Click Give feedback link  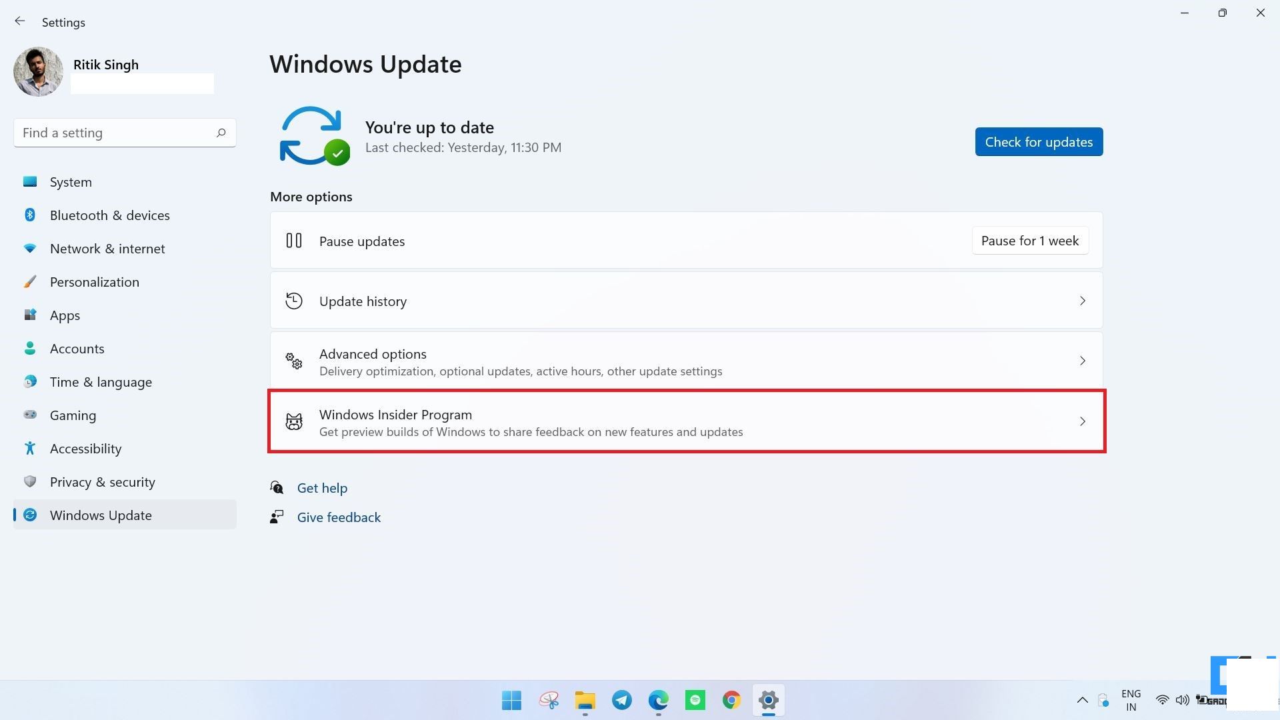[339, 517]
